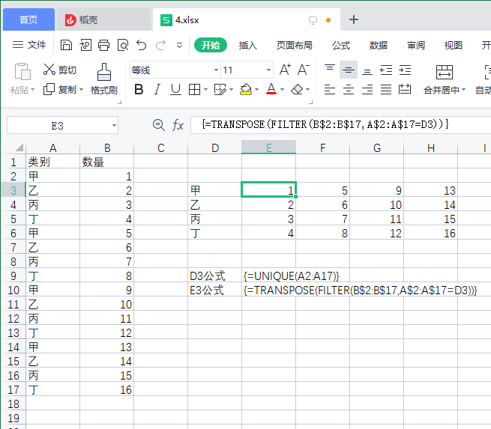This screenshot has width=491, height=429.
Task: Select all cells with corner triangle
Action: pyautogui.click(x=19, y=147)
